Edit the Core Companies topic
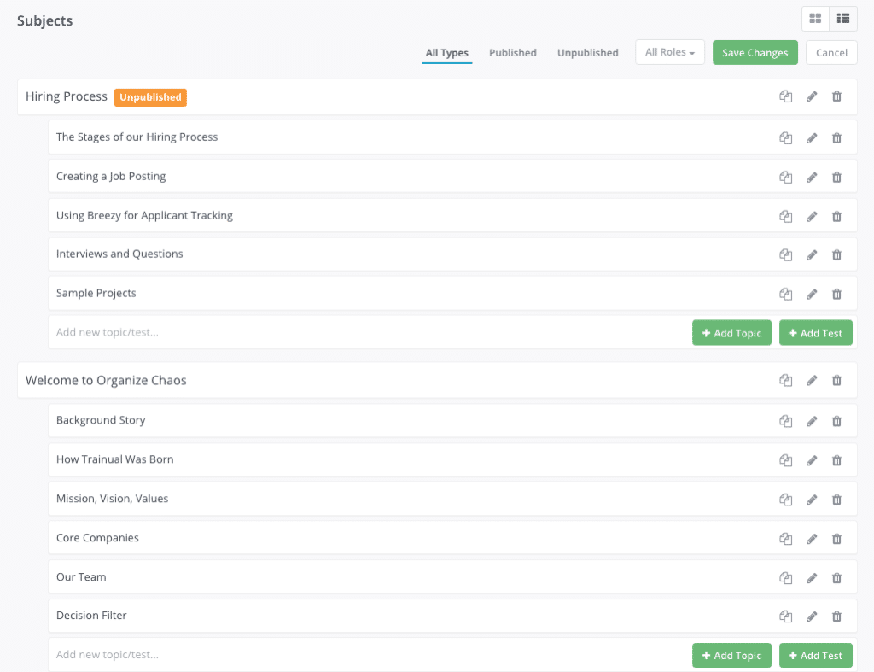Screen dimensions: 874x672 811,538
